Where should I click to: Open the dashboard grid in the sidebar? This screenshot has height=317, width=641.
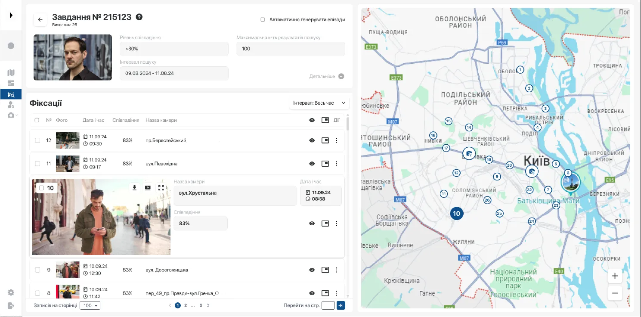(11, 83)
